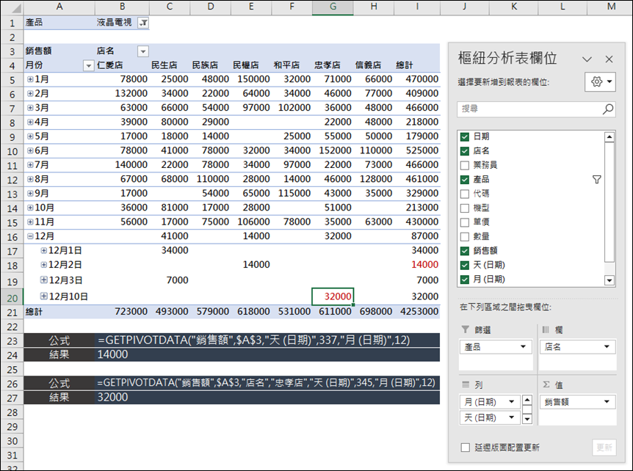Uncheck the 日期 field checkbox
Viewport: 633px width, 471px height.
tap(465, 136)
